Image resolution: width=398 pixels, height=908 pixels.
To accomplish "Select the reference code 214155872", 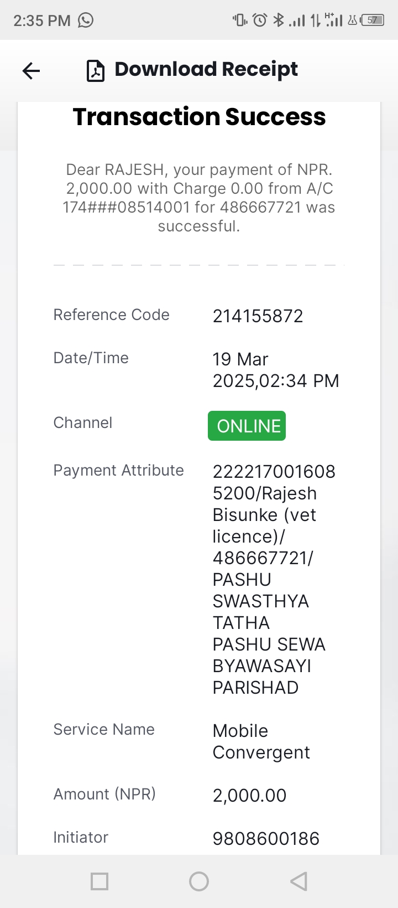I will tap(258, 316).
